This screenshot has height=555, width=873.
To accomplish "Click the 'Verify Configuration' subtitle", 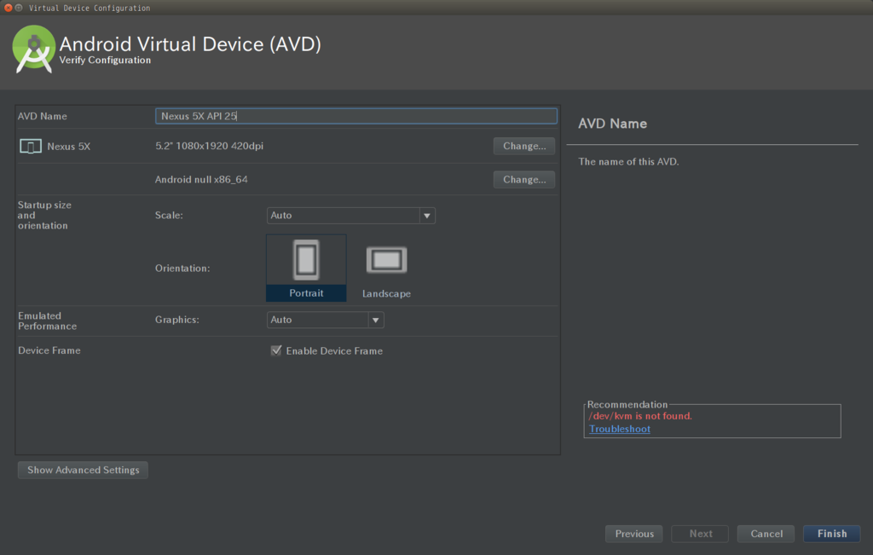I will pyautogui.click(x=105, y=61).
